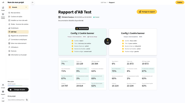
Task: Open Utilisateurs
Action: click(x=15, y=47)
